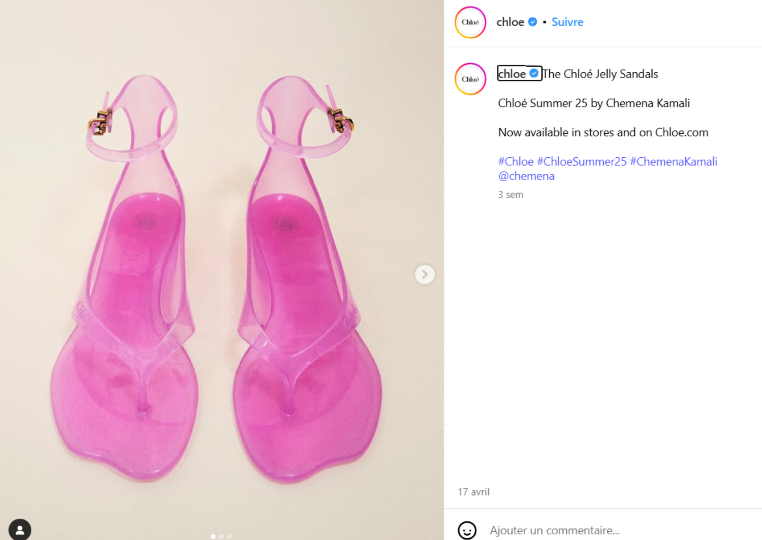This screenshot has width=762, height=540.
Task: Show tagged accounts via the person icon
Action: click(20, 530)
